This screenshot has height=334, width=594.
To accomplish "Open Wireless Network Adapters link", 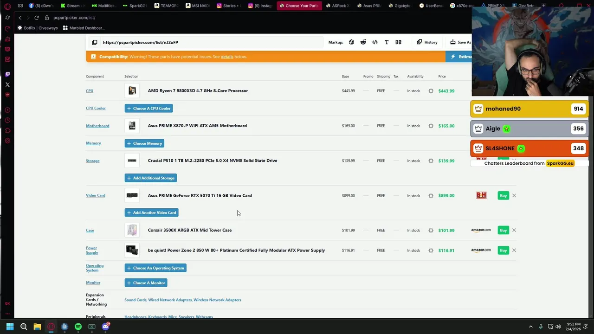I will pos(217,300).
